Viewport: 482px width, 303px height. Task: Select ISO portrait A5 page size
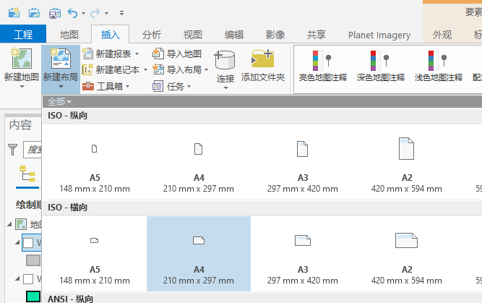point(95,162)
